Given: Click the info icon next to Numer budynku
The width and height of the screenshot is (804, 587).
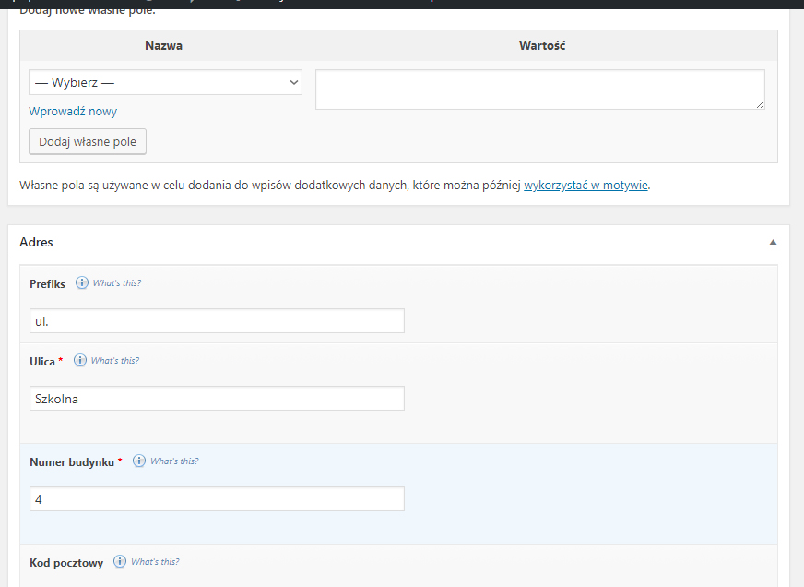Looking at the screenshot, I should (139, 461).
